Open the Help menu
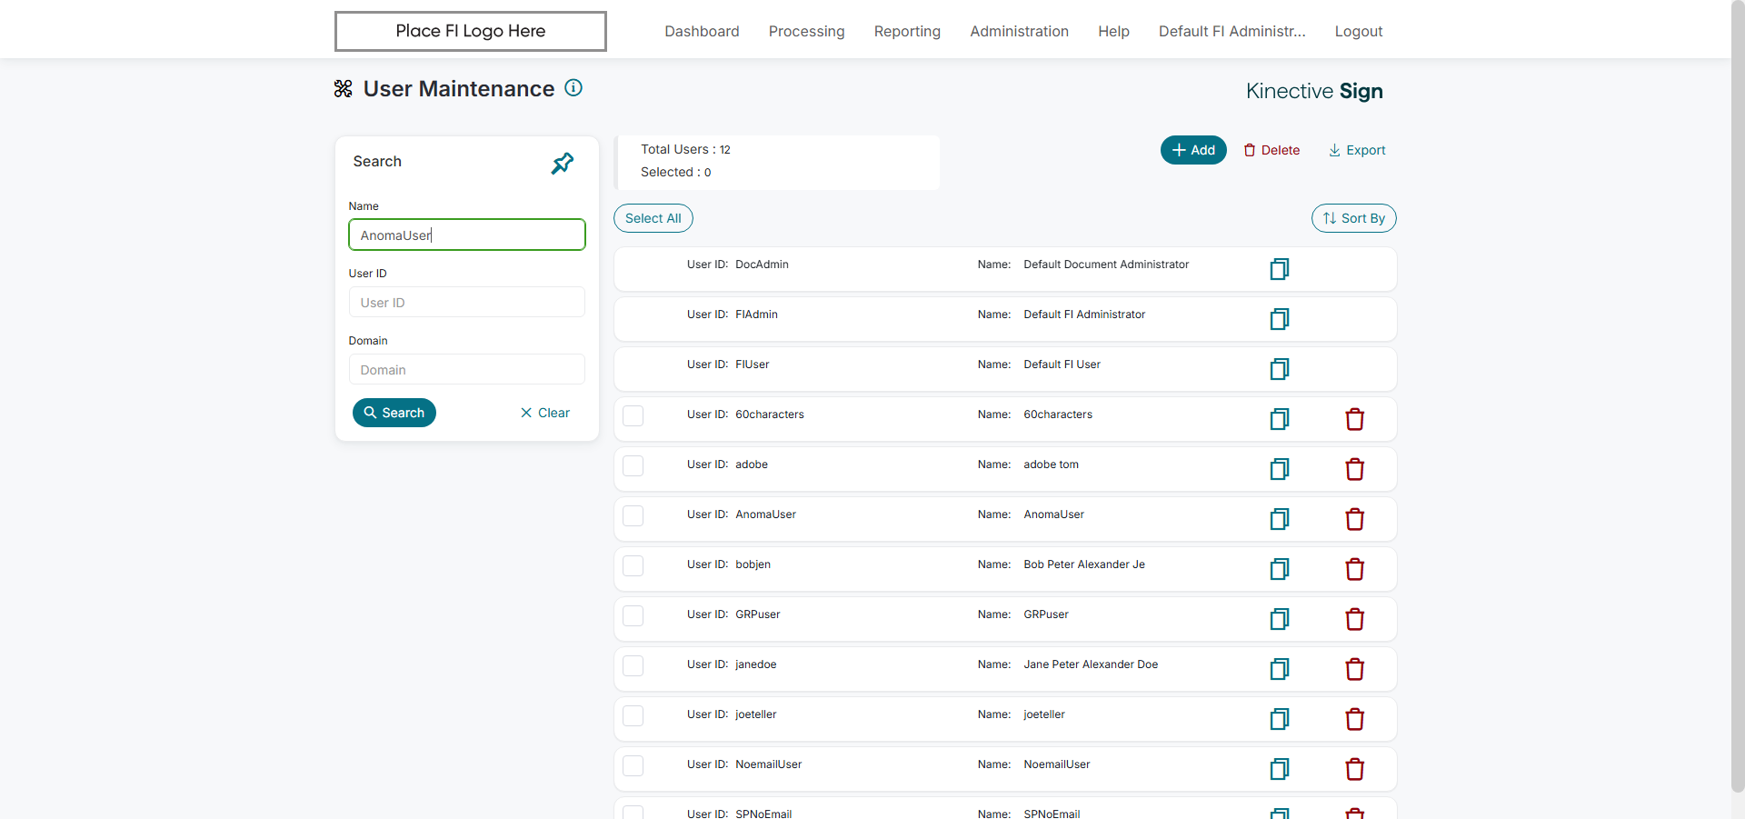 click(x=1113, y=31)
